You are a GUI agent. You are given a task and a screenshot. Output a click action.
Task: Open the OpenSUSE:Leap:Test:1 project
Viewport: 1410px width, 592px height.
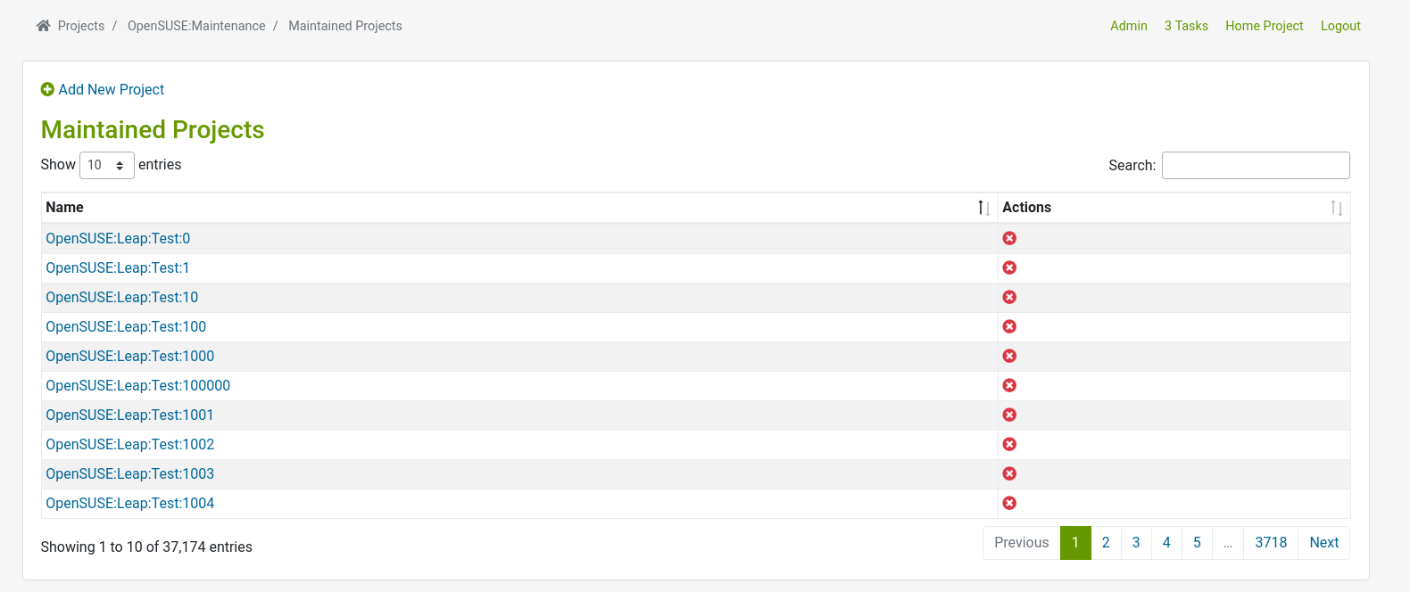(x=117, y=267)
